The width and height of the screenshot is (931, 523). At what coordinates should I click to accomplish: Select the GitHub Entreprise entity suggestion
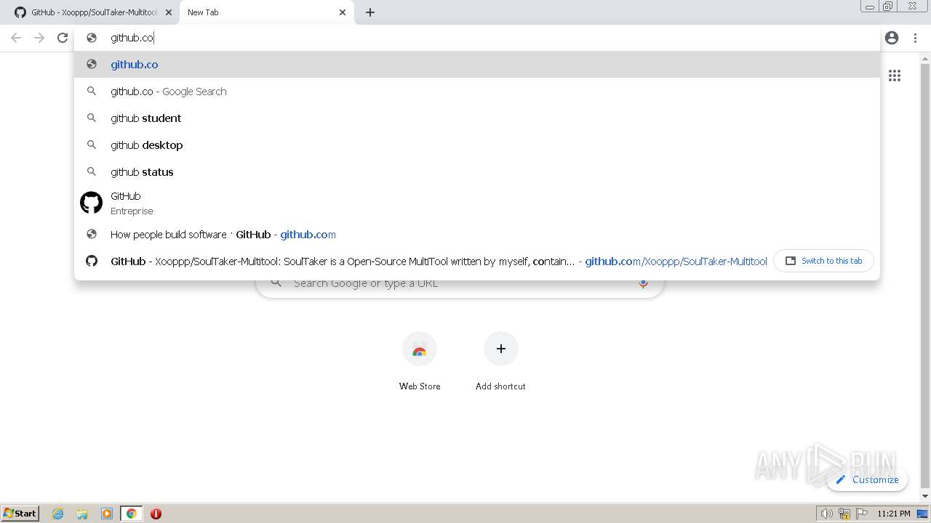click(x=477, y=203)
